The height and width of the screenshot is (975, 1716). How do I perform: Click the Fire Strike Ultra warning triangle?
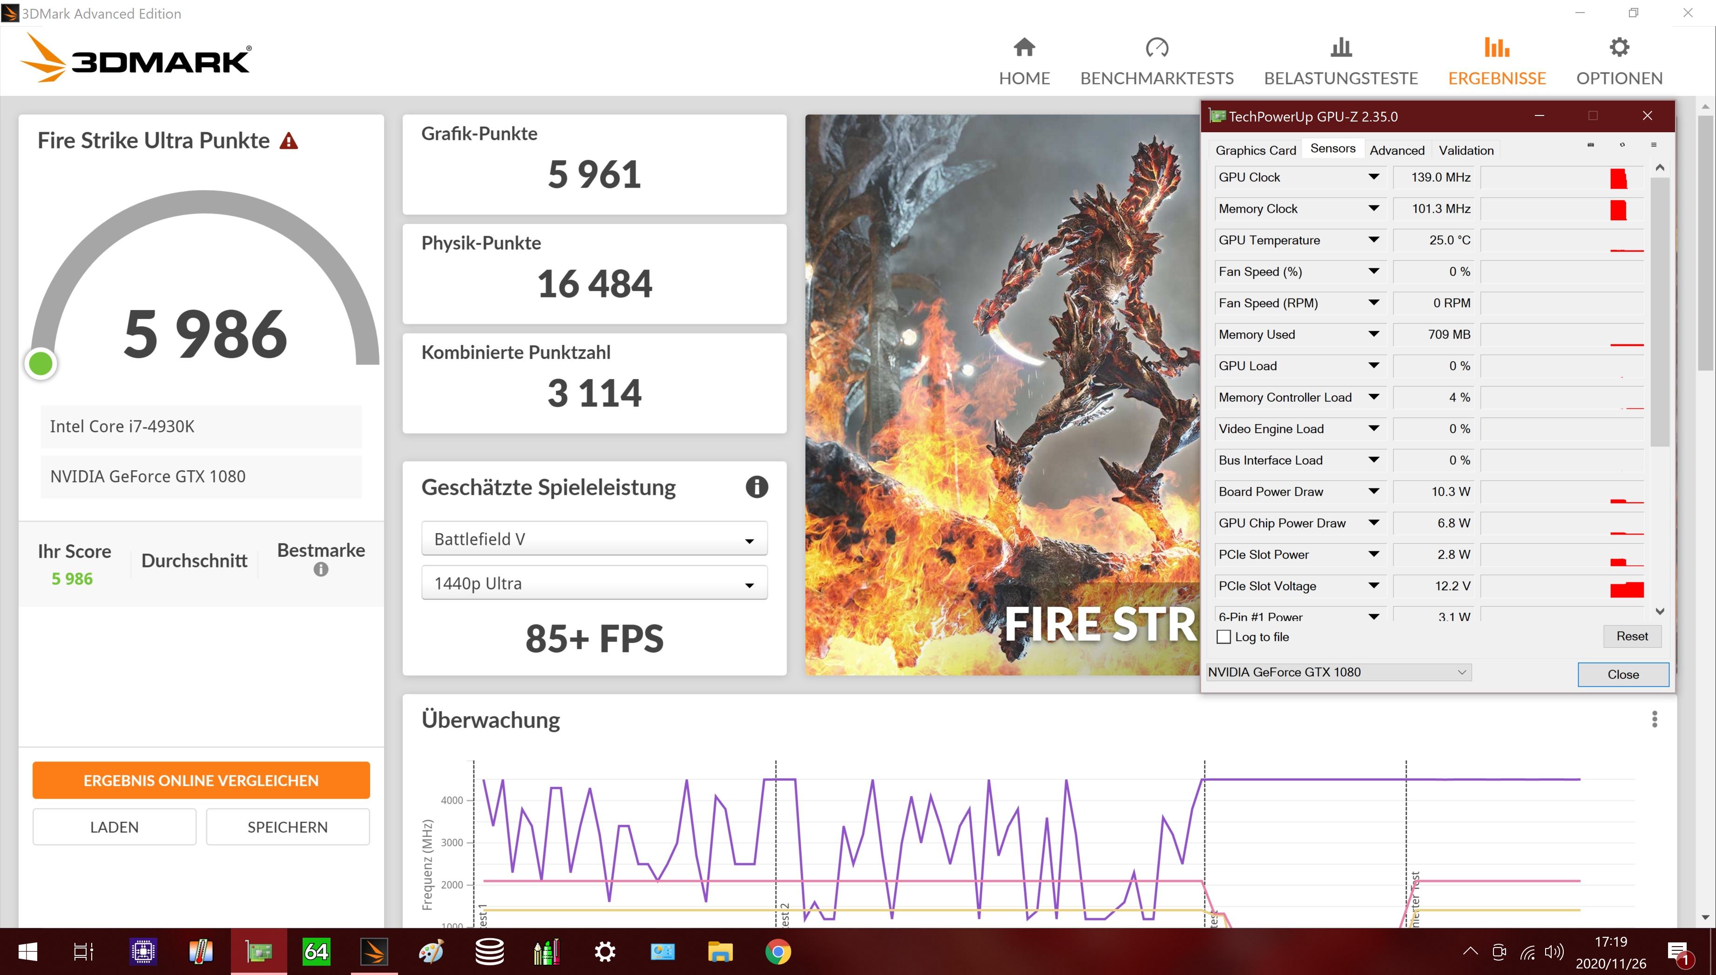click(289, 141)
